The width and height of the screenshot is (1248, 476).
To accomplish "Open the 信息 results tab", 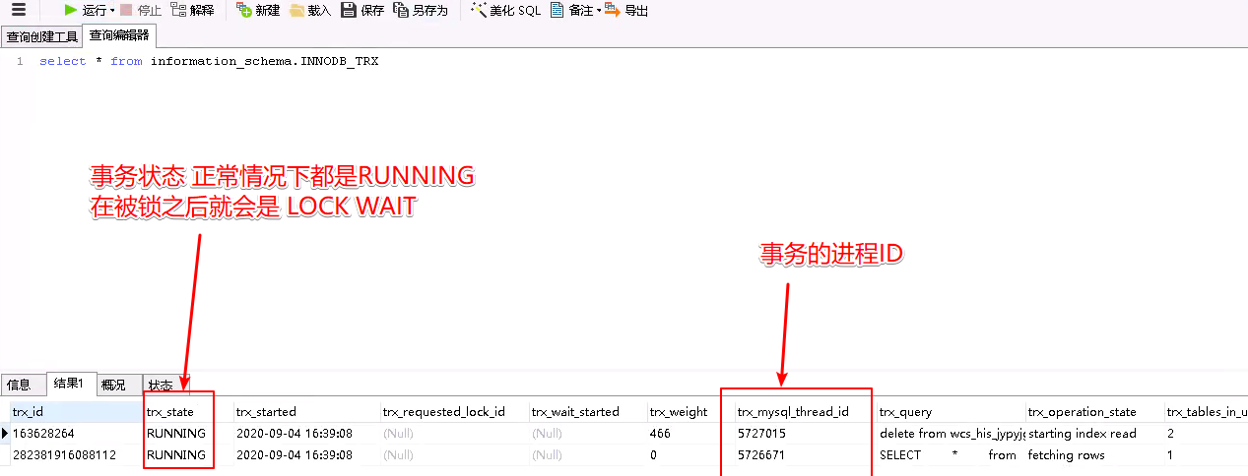I will [x=19, y=385].
